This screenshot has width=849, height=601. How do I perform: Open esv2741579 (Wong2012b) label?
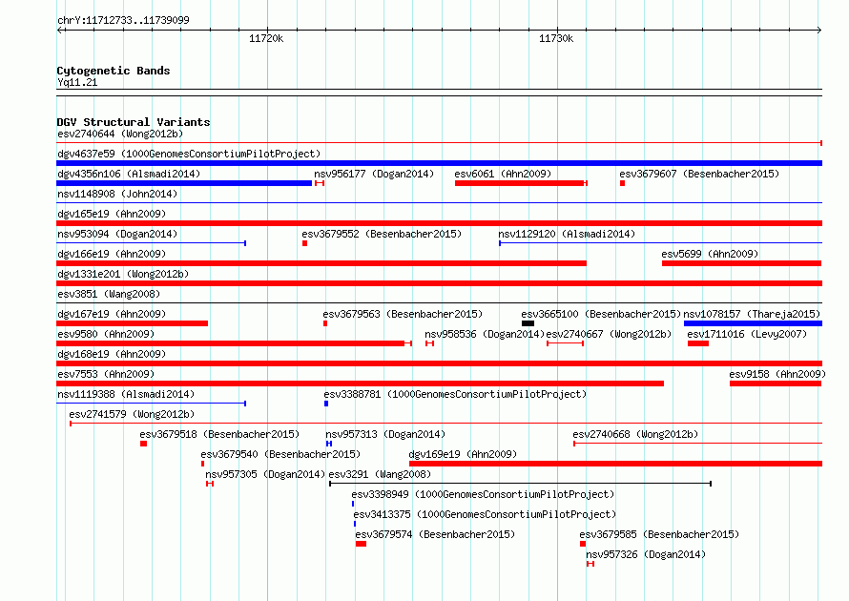[132, 414]
